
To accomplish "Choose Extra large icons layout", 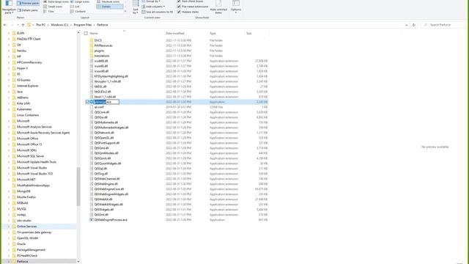I will click(56, 1).
